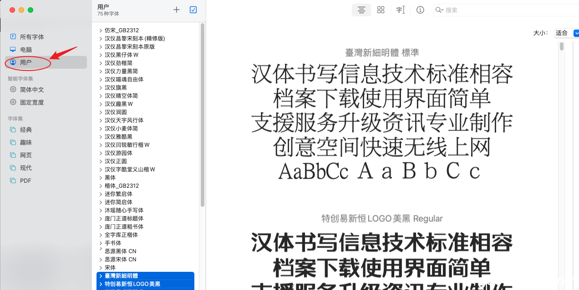Expand the 汉仪旗黑 font family
Image resolution: width=579 pixels, height=290 pixels.
[101, 88]
